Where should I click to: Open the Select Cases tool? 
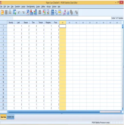pyautogui.click(x=60, y=12)
